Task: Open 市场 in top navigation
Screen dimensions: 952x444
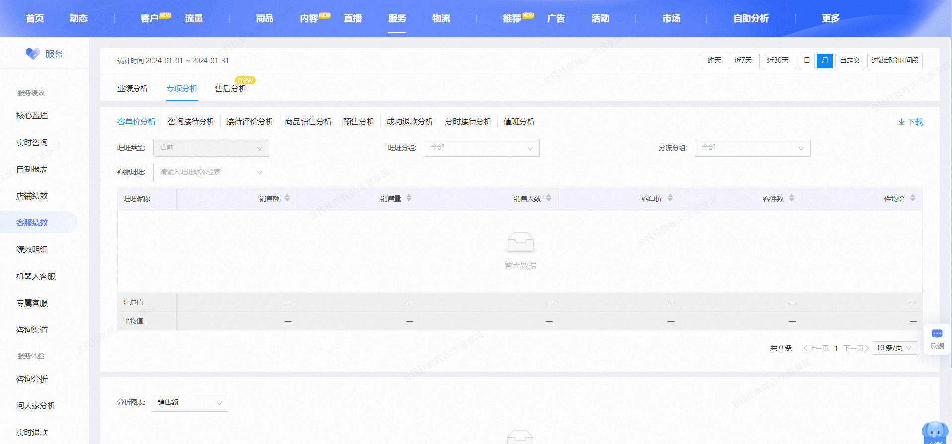Action: 671,18
